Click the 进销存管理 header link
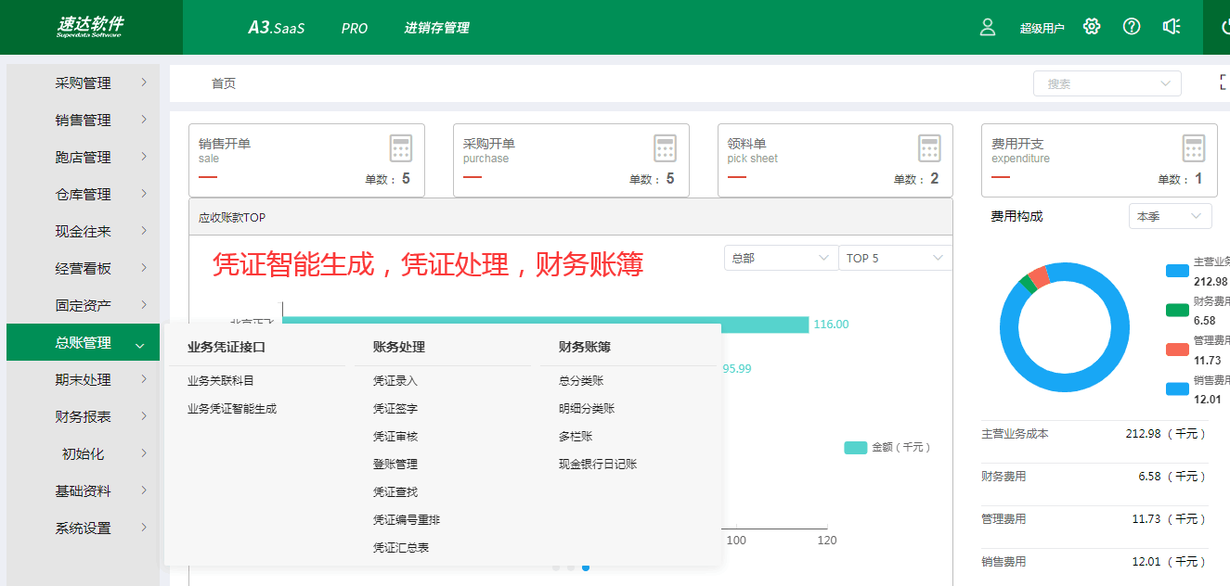 pyautogui.click(x=436, y=28)
